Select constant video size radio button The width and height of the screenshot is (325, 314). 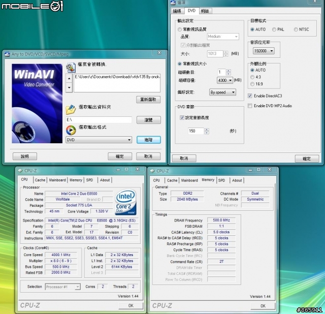point(179,64)
